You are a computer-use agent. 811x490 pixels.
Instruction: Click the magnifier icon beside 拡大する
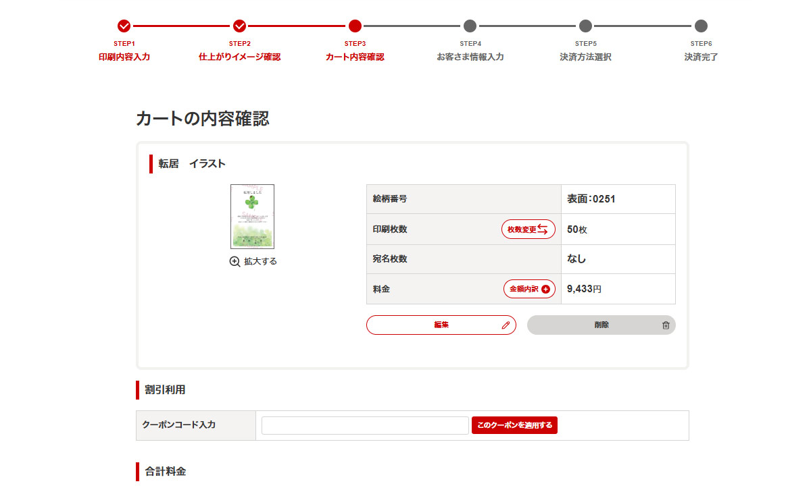[235, 262]
